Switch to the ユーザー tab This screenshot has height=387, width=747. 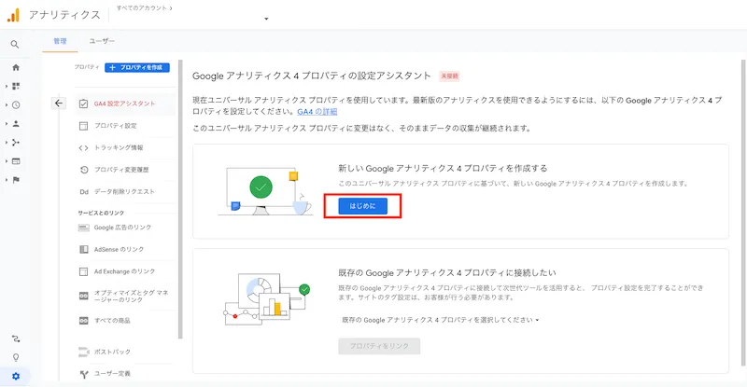tap(102, 41)
